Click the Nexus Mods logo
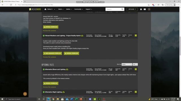The image size is (181, 101). pyautogui.click(x=35, y=9)
